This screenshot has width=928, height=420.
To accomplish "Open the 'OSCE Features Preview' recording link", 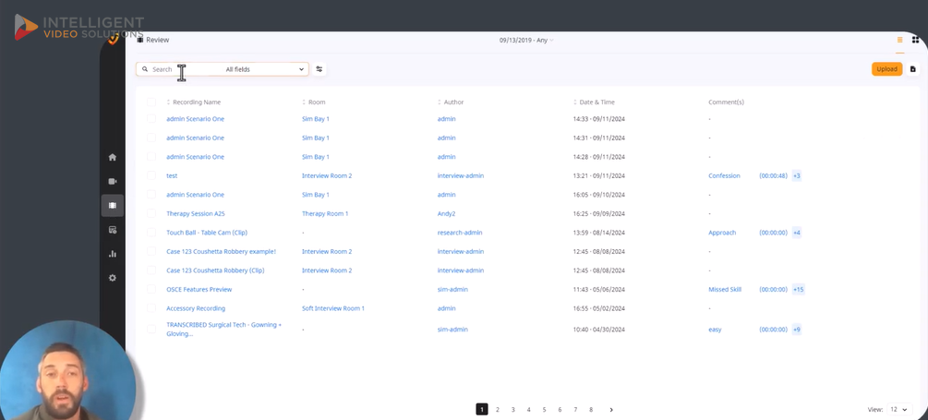I will tap(199, 289).
